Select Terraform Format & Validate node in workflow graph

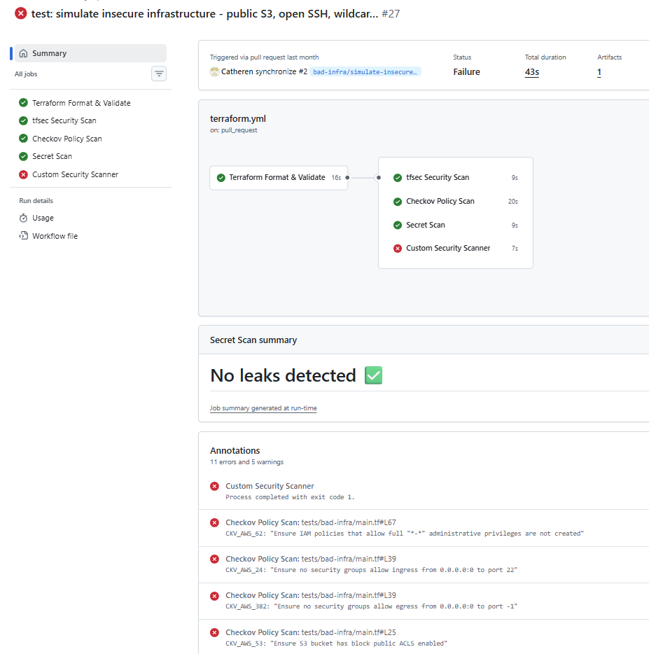(x=279, y=178)
